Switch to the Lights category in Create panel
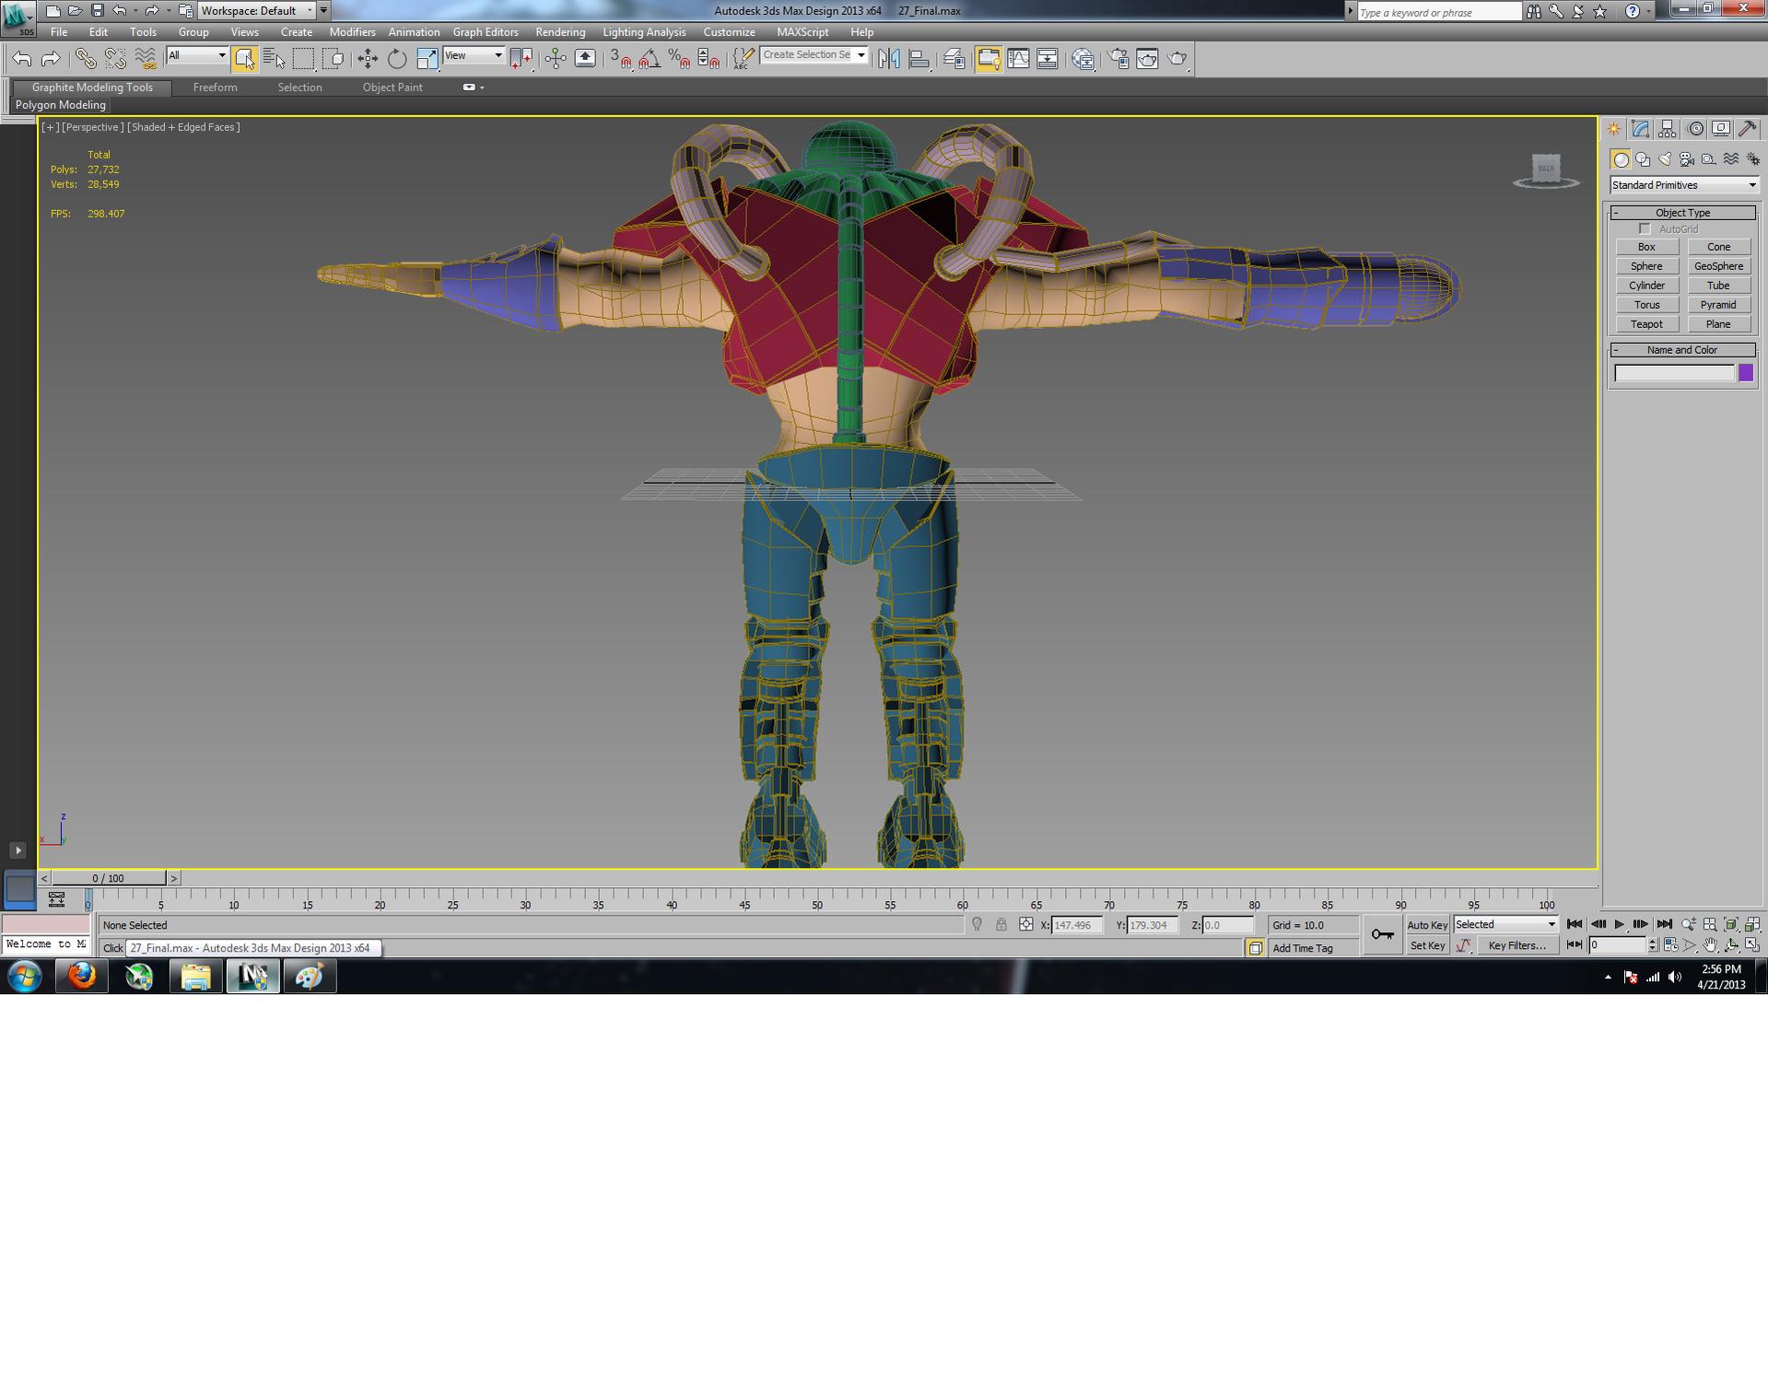 pyautogui.click(x=1666, y=159)
